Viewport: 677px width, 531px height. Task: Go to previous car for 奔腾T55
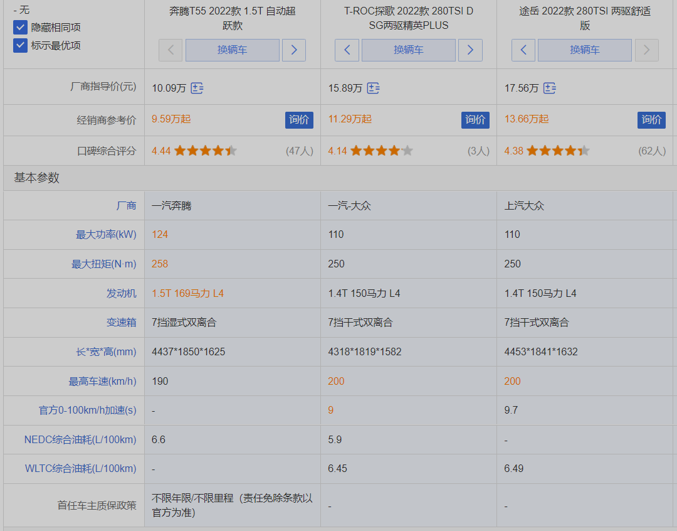[171, 50]
